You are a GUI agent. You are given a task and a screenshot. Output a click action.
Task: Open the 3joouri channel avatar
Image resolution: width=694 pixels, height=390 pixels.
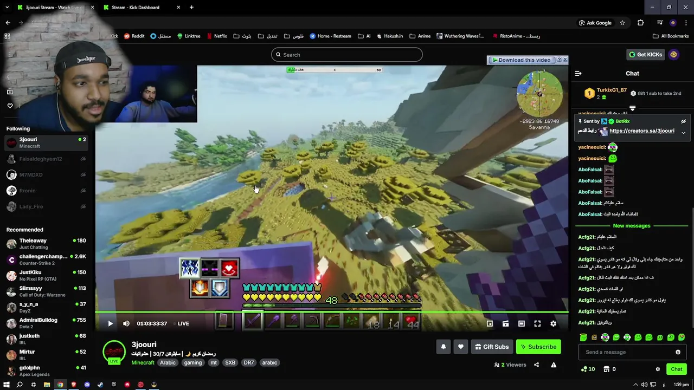click(x=114, y=352)
